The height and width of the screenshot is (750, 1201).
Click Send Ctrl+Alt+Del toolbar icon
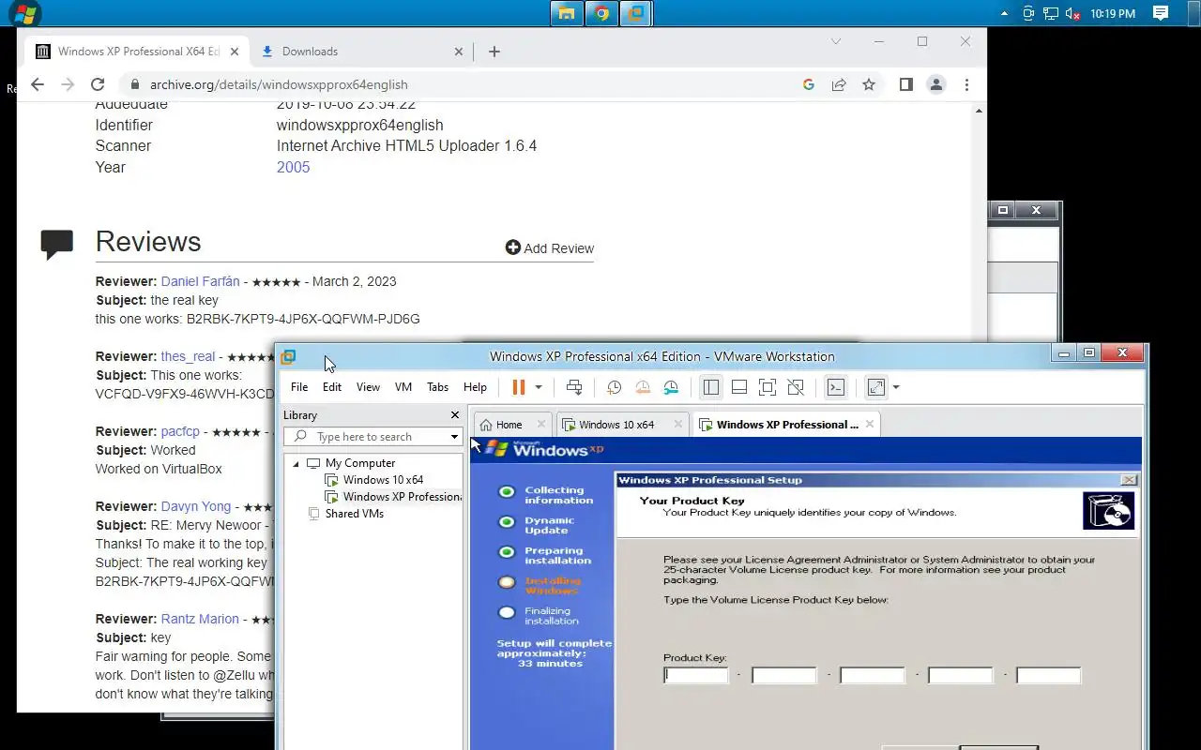click(x=574, y=387)
